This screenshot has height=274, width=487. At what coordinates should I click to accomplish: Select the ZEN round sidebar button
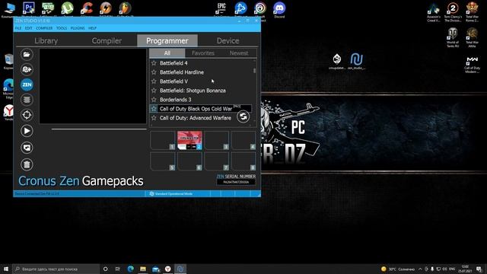click(27, 84)
